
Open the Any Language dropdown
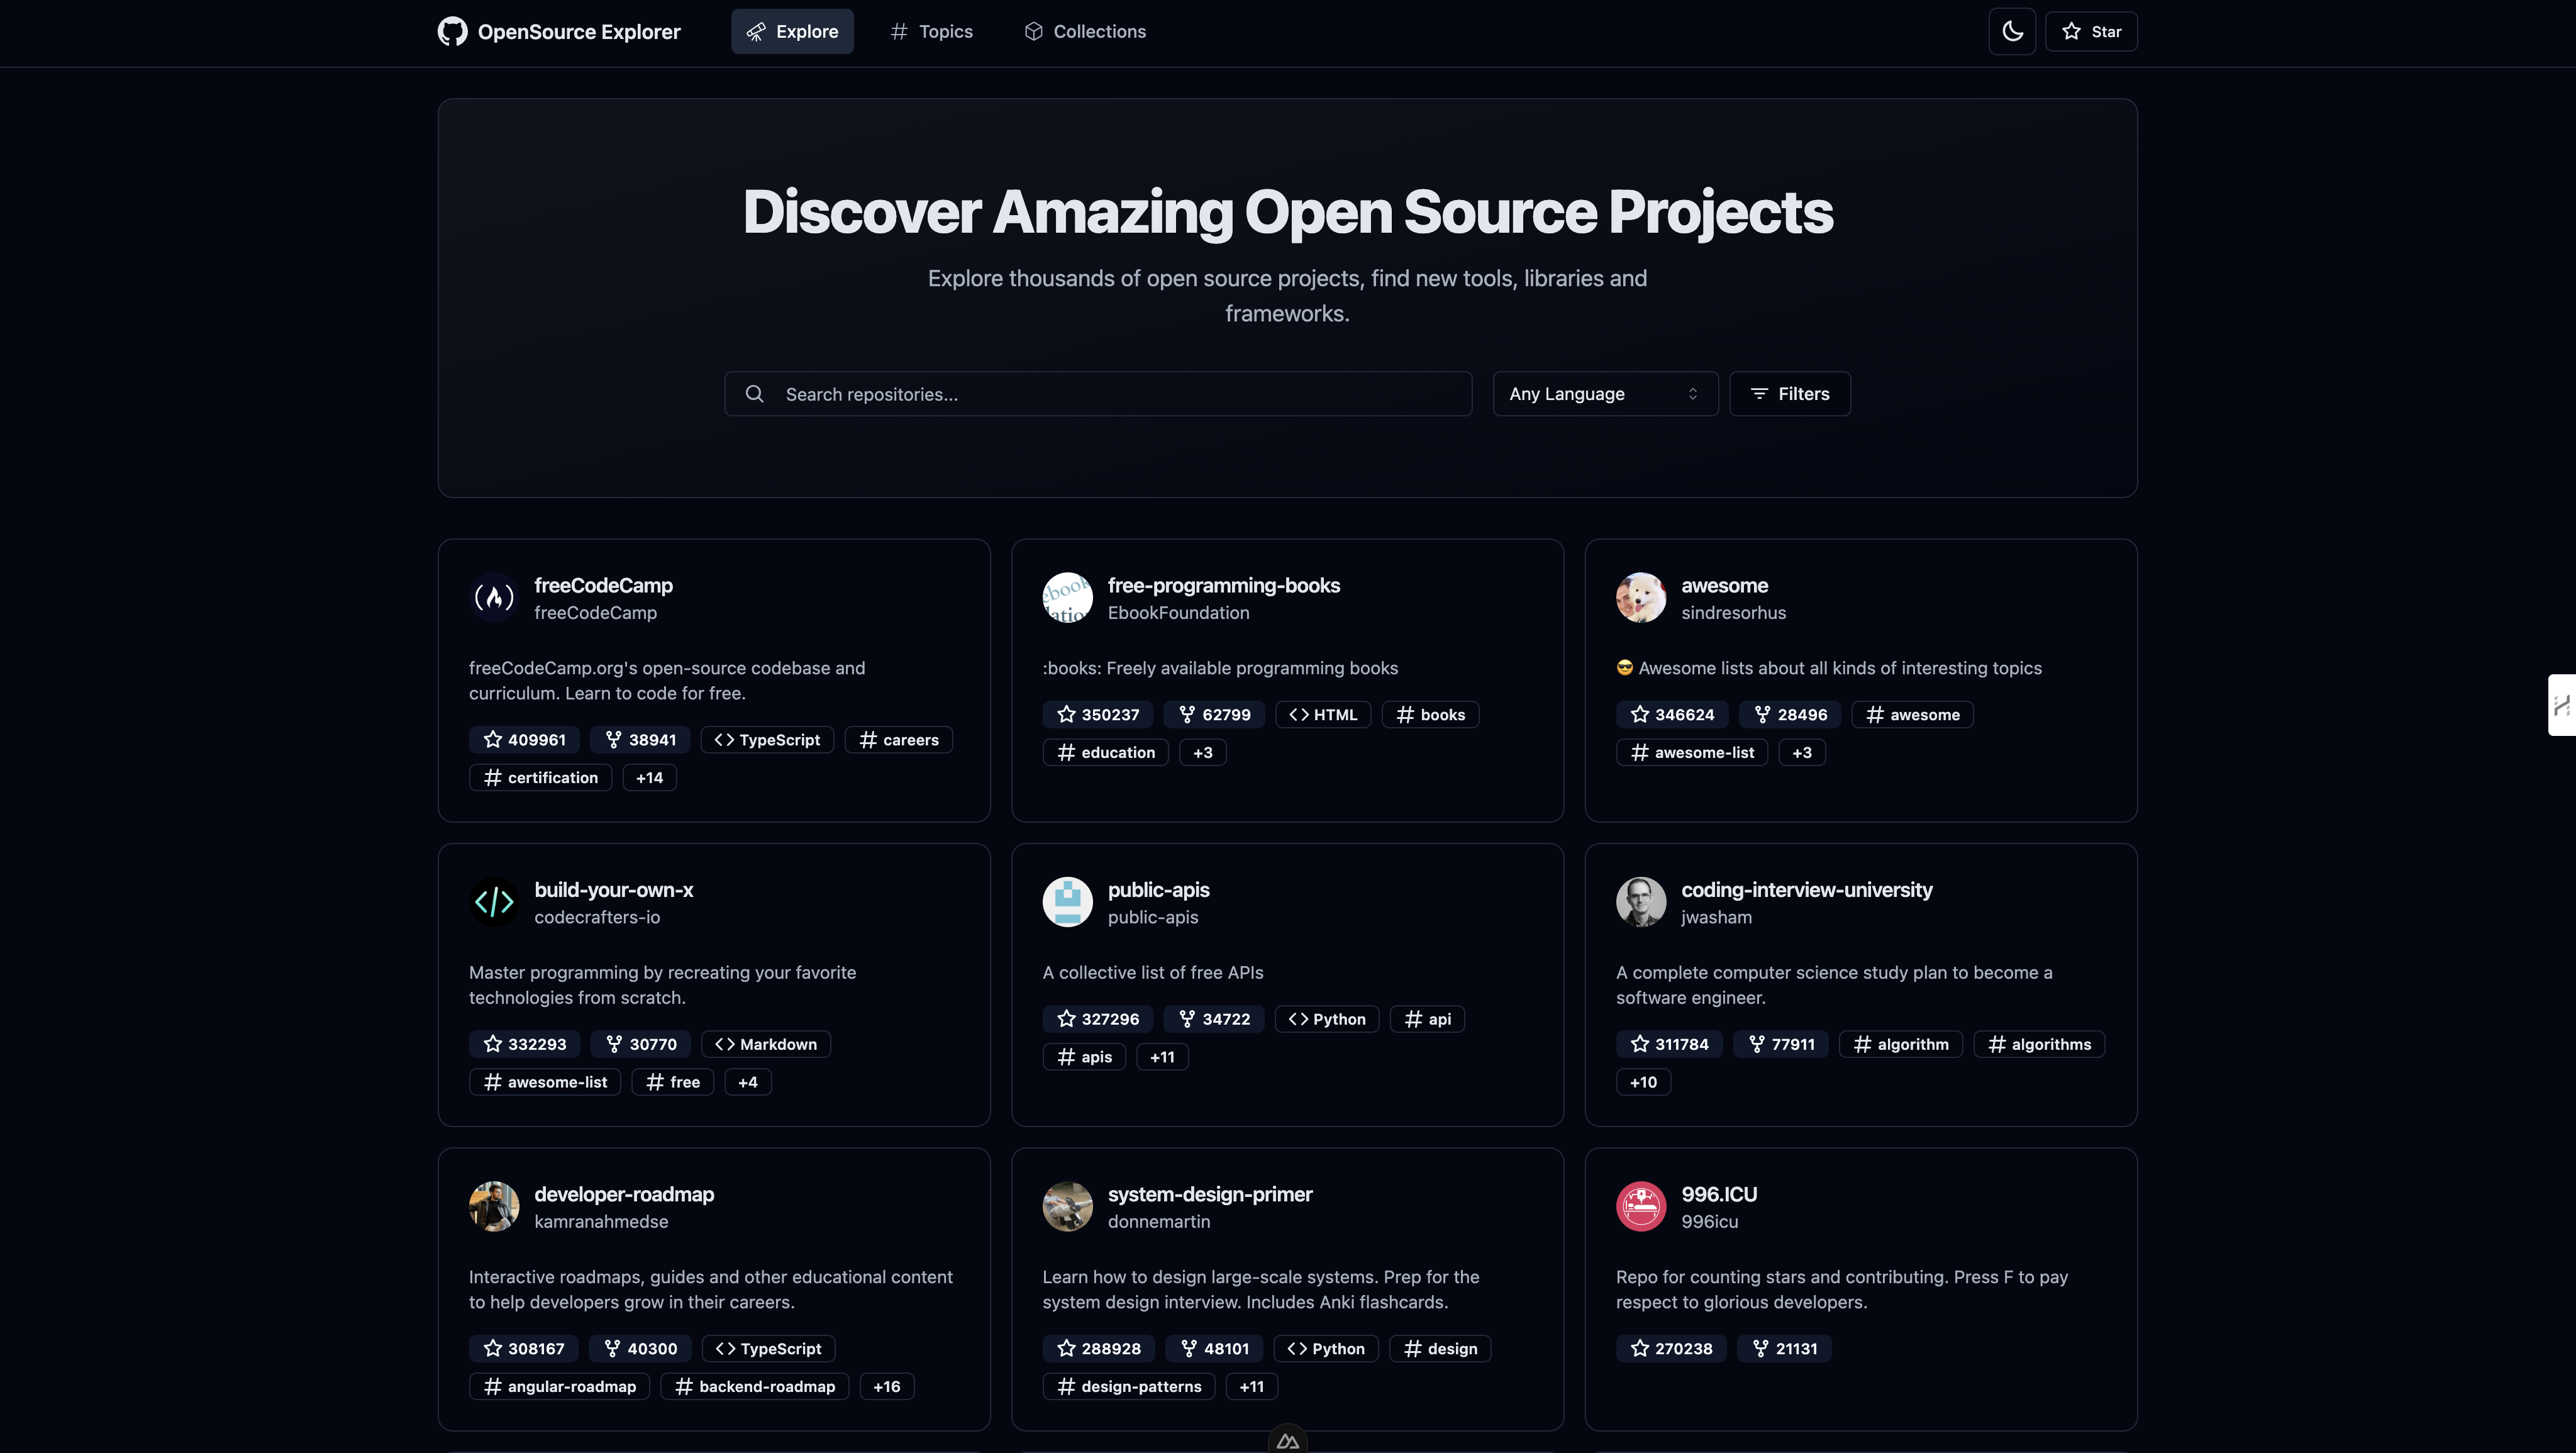tap(1605, 394)
